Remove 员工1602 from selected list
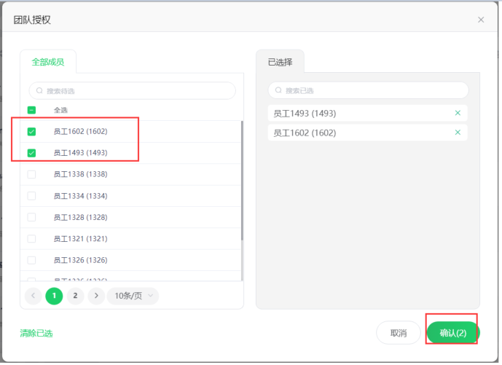The image size is (502, 365). pyautogui.click(x=458, y=133)
